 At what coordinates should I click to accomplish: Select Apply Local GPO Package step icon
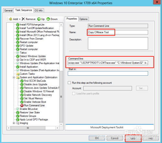(17, 119)
